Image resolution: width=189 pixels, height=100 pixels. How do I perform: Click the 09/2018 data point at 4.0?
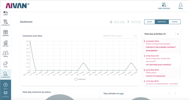point(30,41)
